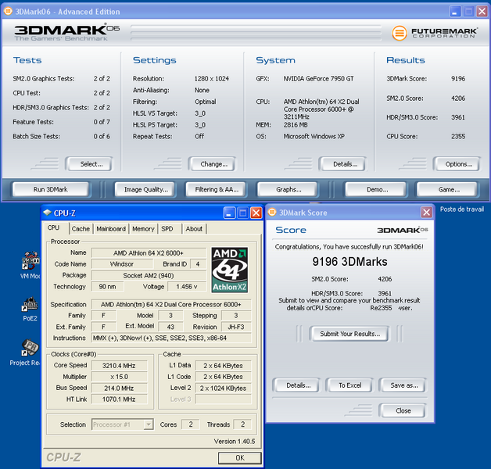This screenshot has height=469, width=491.
Task: Click the Technology value 90 nm
Action: pyautogui.click(x=107, y=286)
